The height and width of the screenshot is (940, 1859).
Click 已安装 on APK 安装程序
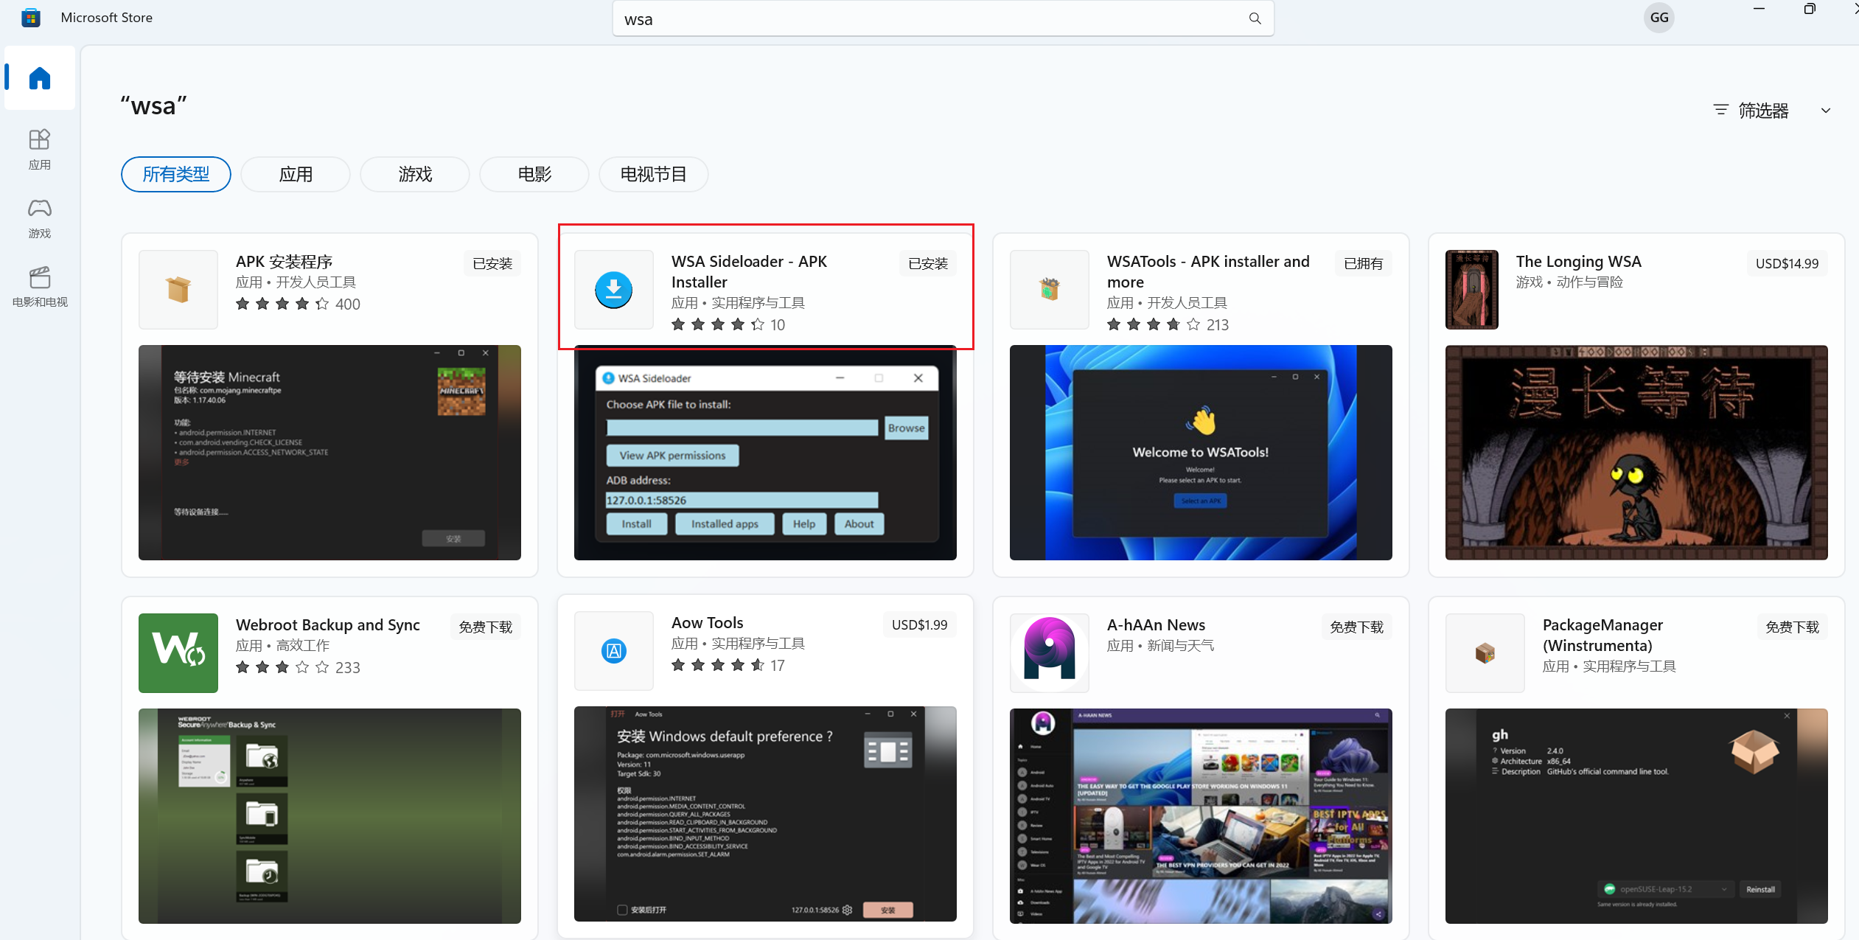point(492,262)
